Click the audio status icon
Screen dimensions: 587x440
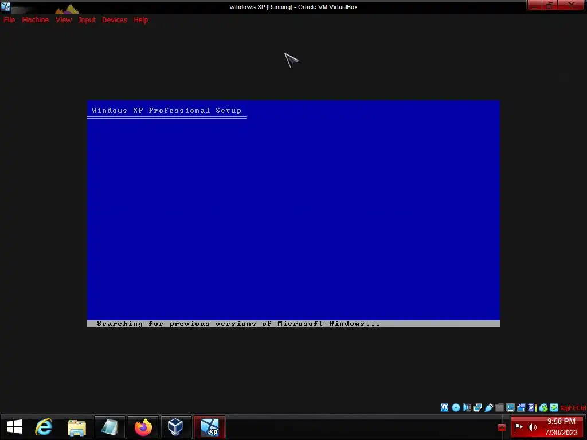(x=467, y=408)
